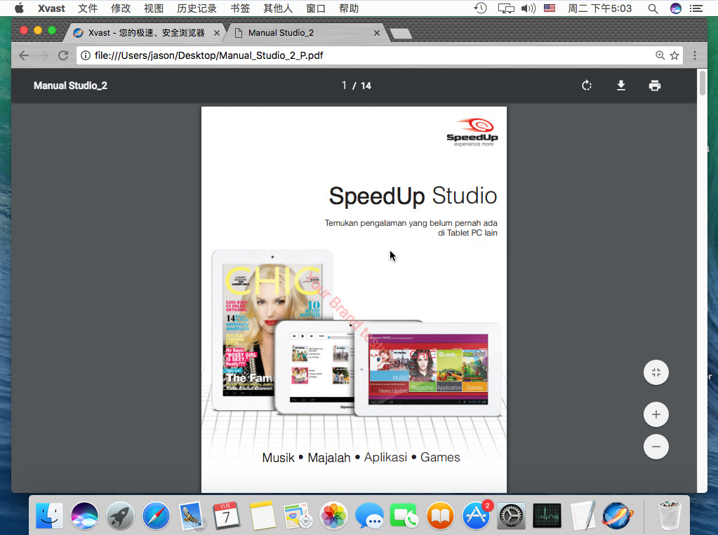
Task: Rotate the PDF document clockwise
Action: point(587,86)
